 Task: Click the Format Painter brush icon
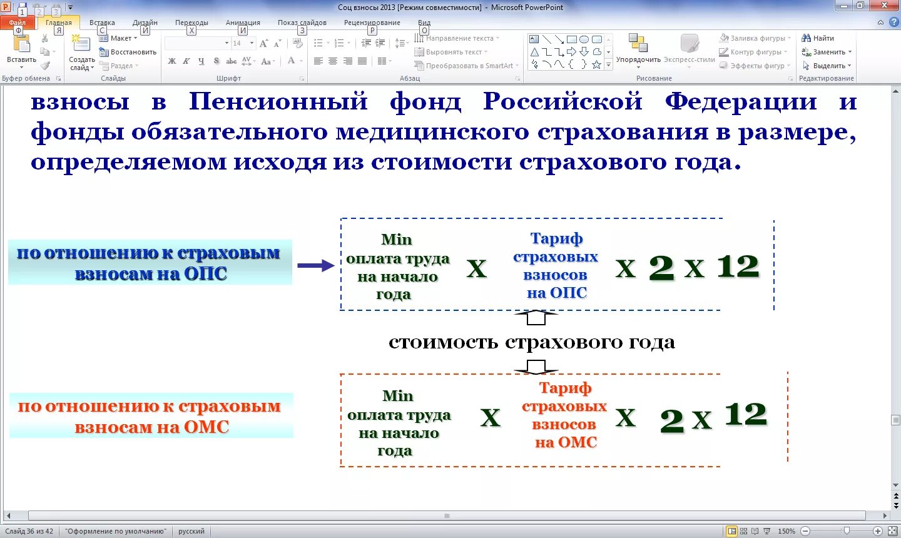(45, 66)
